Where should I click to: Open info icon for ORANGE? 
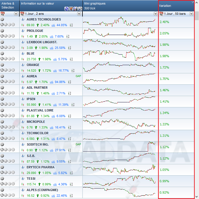23,65
